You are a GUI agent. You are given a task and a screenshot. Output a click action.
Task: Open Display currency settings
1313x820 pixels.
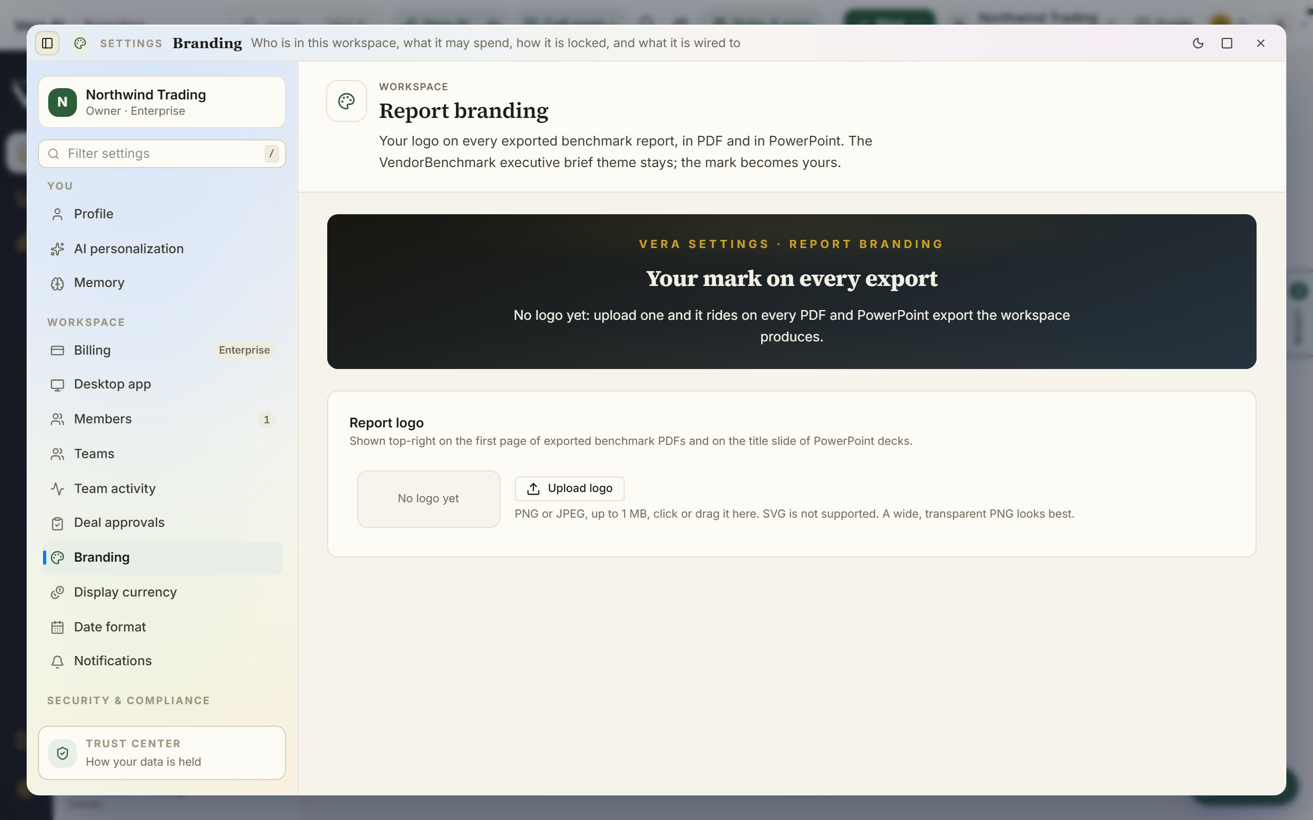pyautogui.click(x=162, y=591)
